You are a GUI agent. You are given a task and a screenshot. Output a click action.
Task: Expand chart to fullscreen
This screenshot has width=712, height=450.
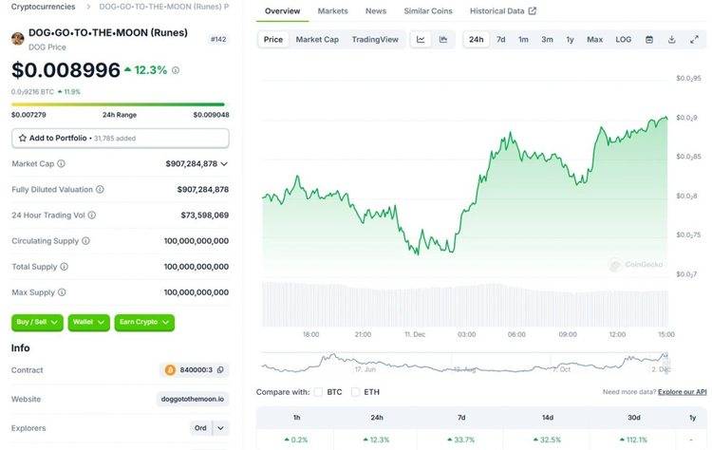tap(694, 40)
